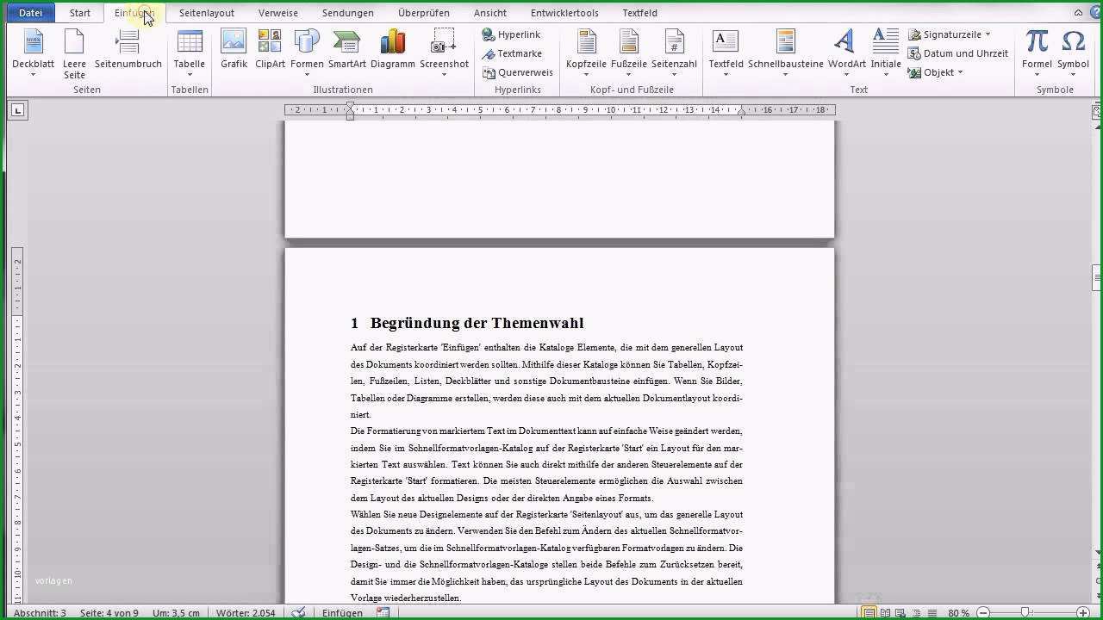This screenshot has height=620, width=1103.
Task: Switch to the Überprüfen tab
Action: click(x=424, y=13)
